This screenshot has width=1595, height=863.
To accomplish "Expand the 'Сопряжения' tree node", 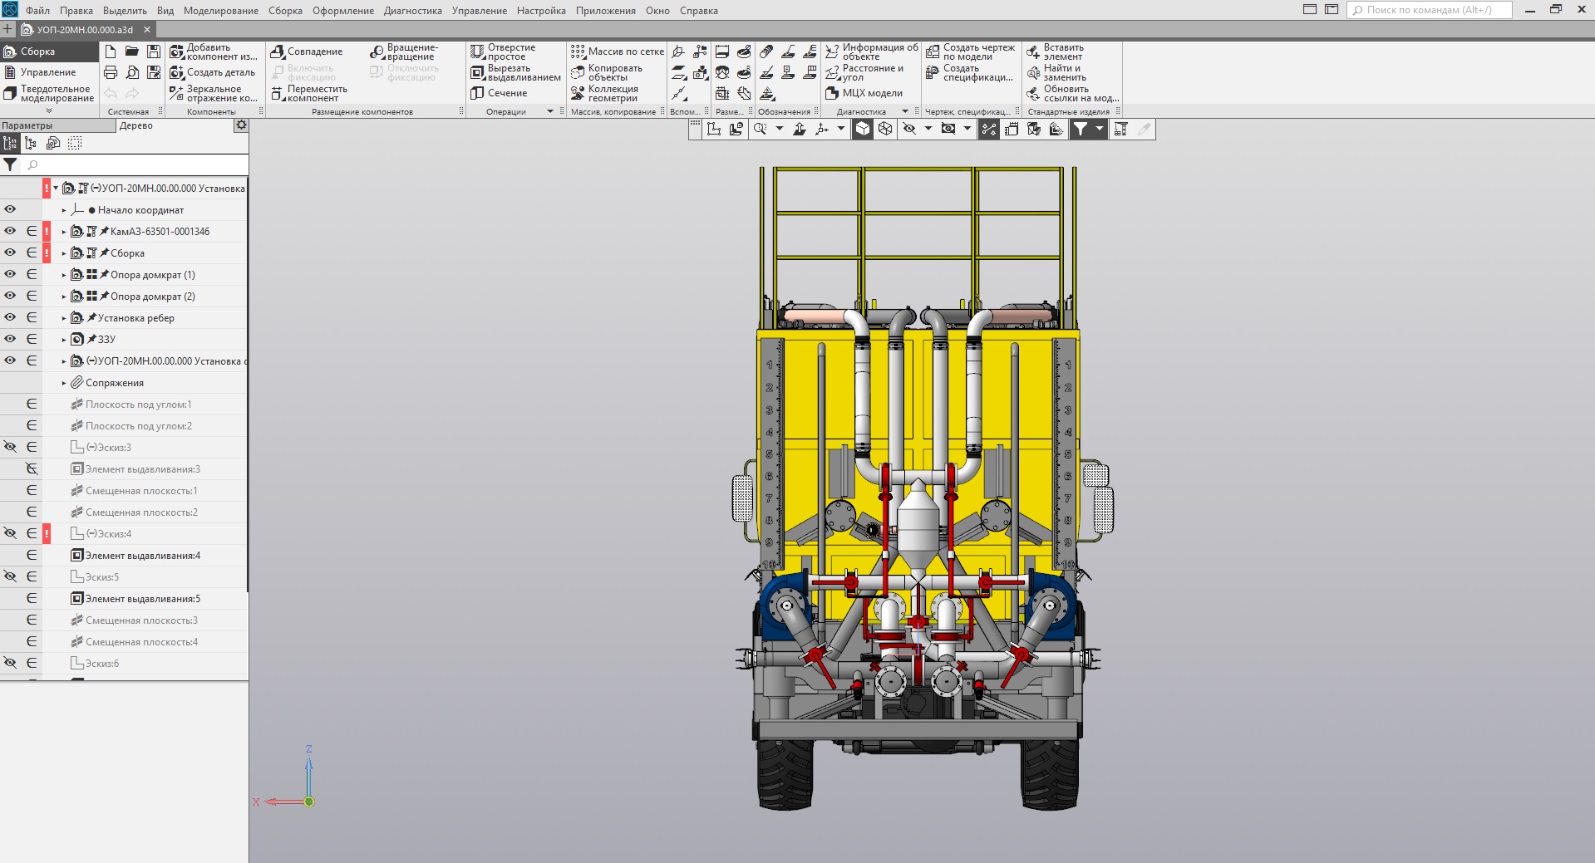I will 64,383.
